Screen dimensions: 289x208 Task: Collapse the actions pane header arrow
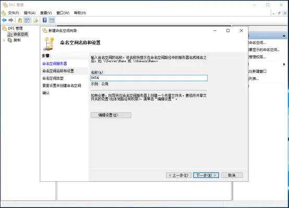(x=284, y=36)
